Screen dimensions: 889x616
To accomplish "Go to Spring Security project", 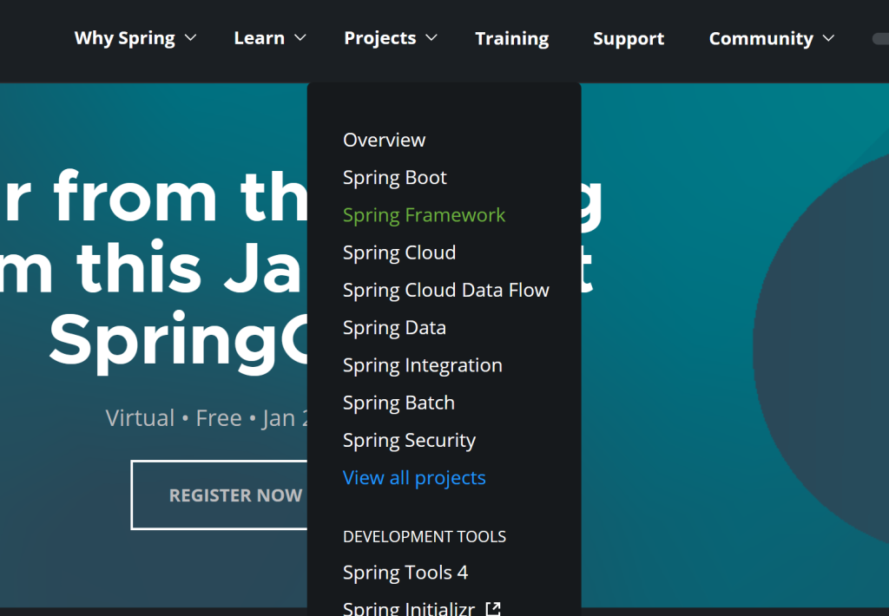I will coord(410,441).
